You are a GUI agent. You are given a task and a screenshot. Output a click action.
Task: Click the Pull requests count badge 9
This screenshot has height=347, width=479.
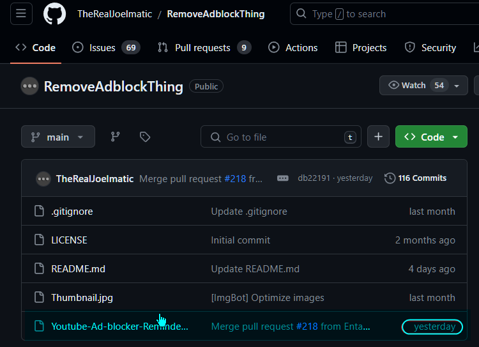(x=244, y=48)
